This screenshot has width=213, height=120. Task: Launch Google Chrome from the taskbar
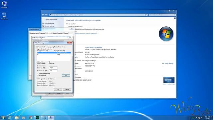(x=30, y=118)
